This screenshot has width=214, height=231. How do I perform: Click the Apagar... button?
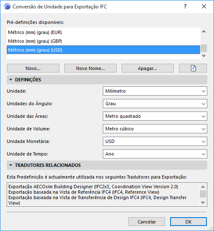(148, 68)
